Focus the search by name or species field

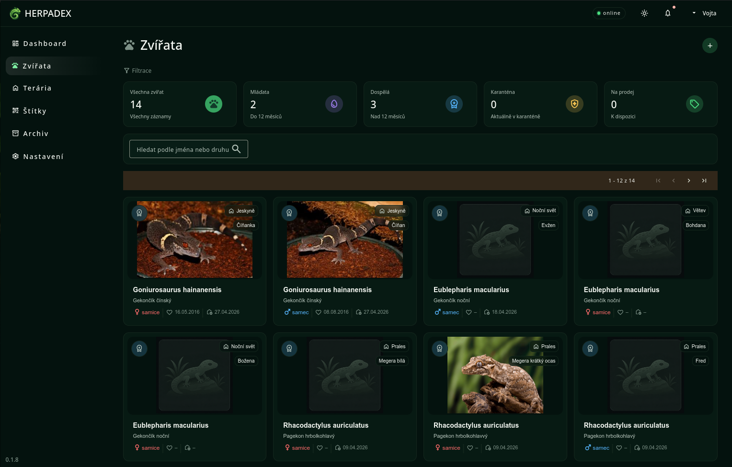click(x=189, y=149)
